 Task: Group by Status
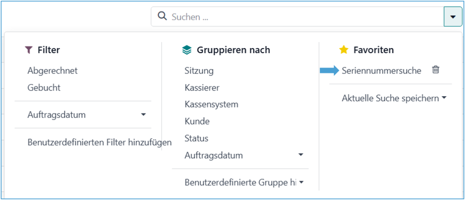196,138
